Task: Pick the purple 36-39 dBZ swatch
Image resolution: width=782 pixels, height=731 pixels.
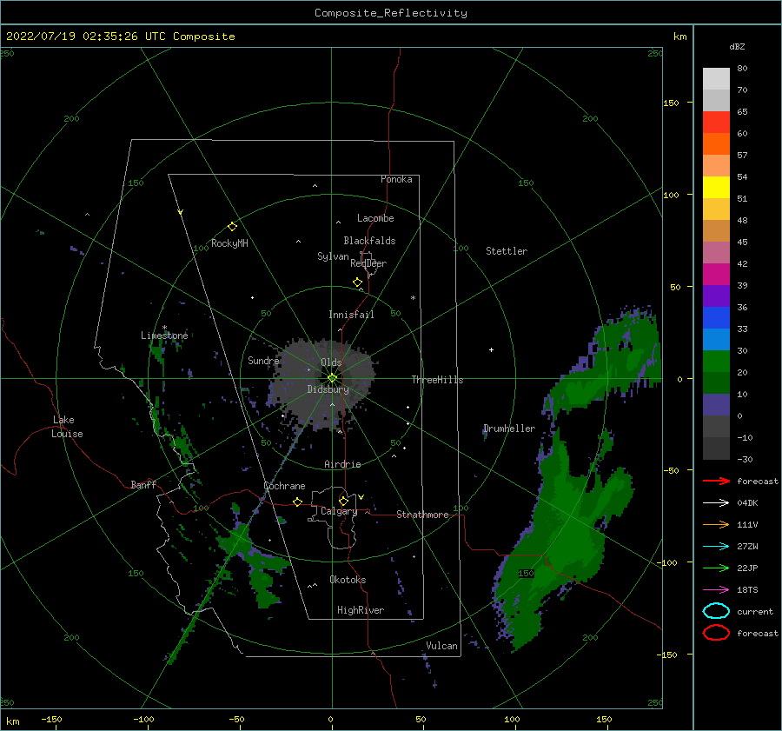Action: click(x=716, y=296)
